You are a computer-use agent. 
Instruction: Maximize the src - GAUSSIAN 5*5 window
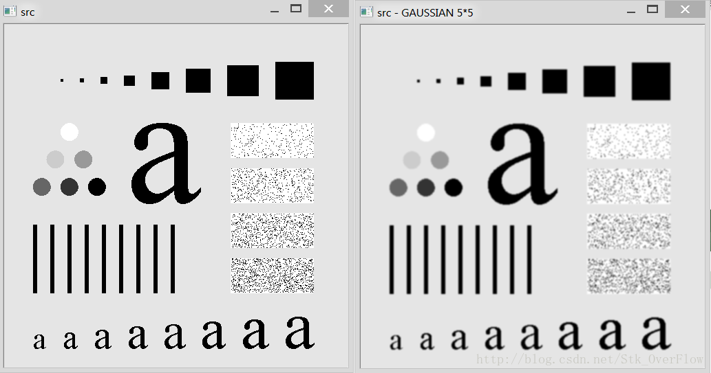tap(652, 9)
